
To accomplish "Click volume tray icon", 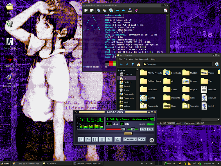I will (x=199, y=163).
